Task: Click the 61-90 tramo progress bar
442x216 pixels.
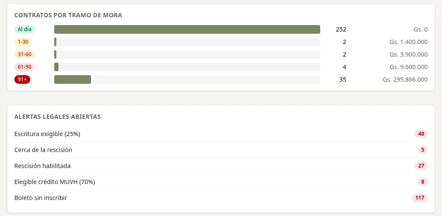Action: coord(187,67)
